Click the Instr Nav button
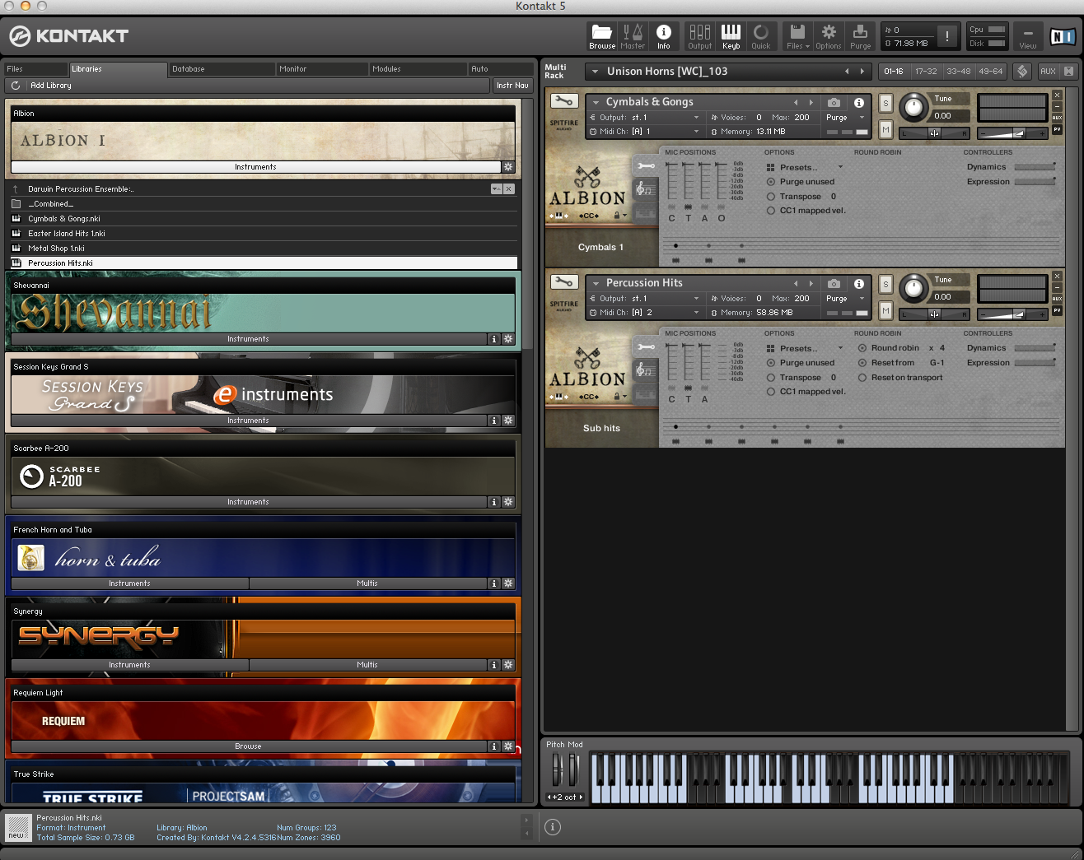 click(x=512, y=86)
